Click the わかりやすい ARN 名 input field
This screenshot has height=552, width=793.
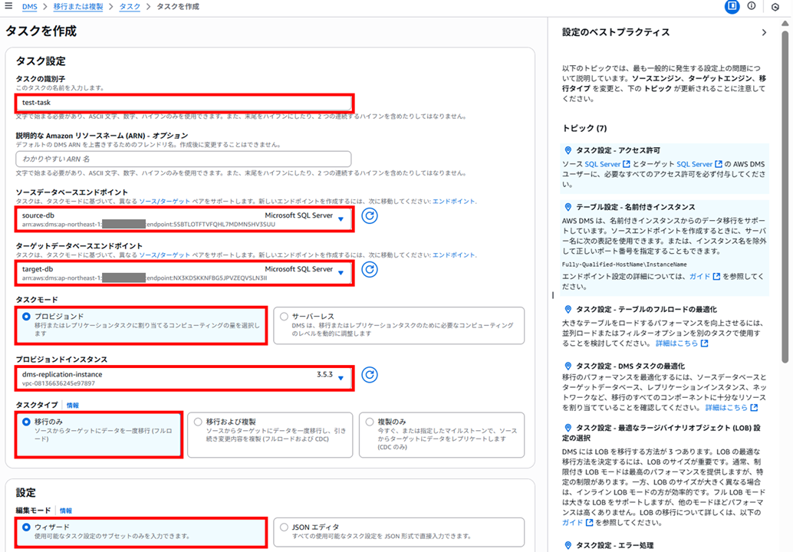pyautogui.click(x=183, y=159)
